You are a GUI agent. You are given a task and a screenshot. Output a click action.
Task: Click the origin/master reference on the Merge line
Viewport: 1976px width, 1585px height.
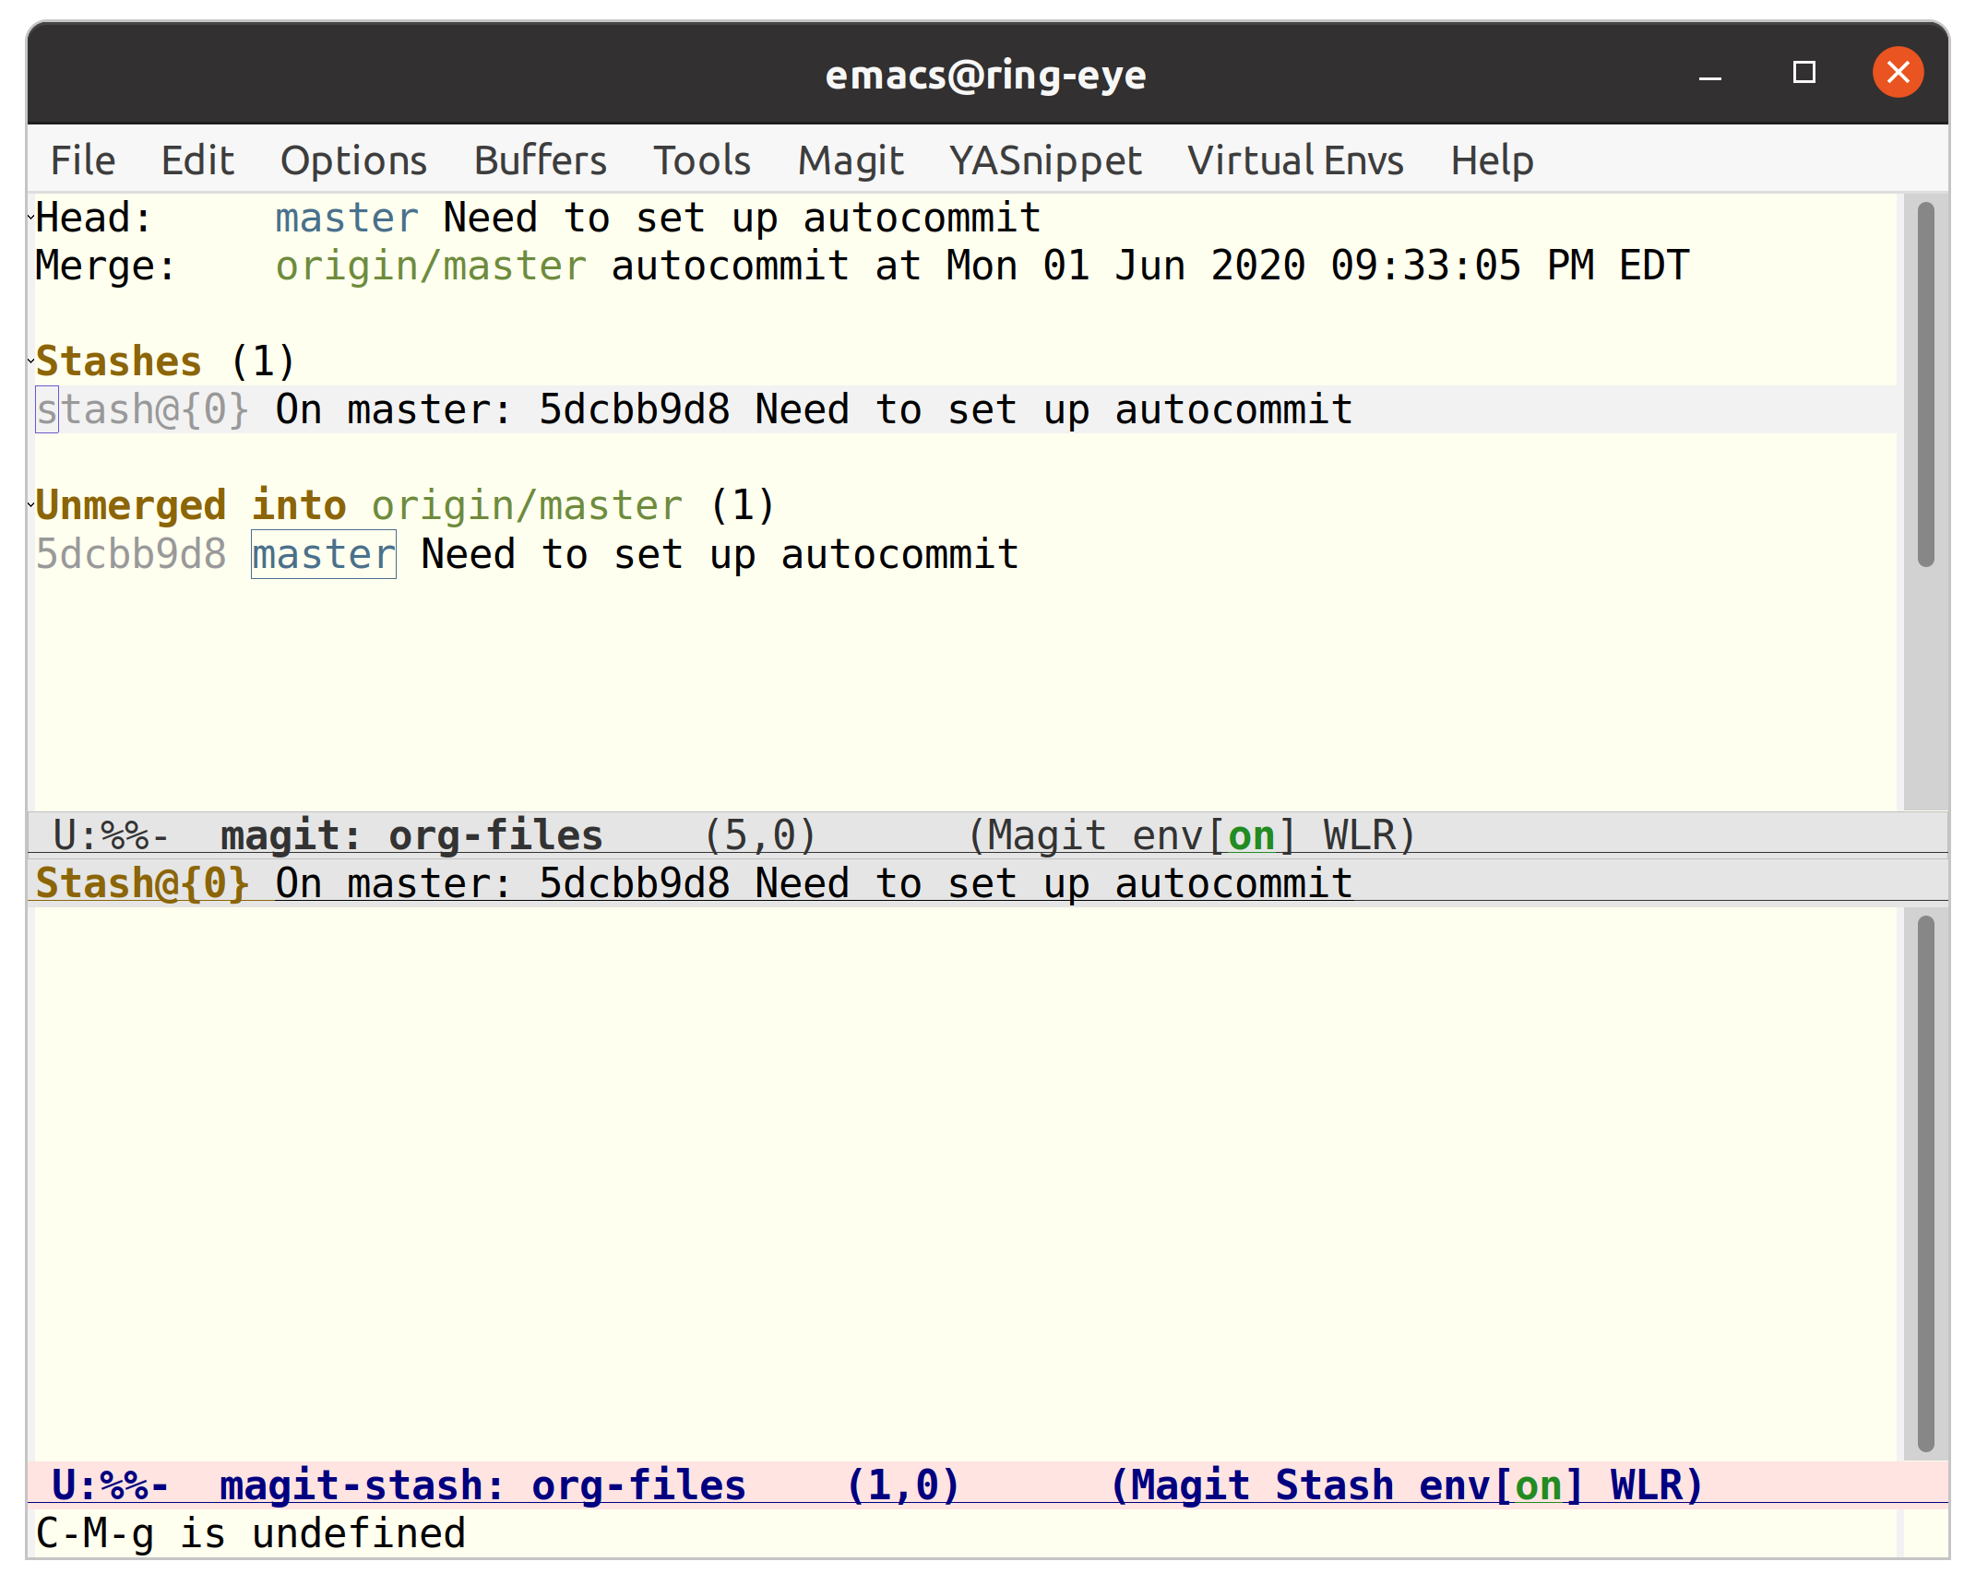(430, 265)
